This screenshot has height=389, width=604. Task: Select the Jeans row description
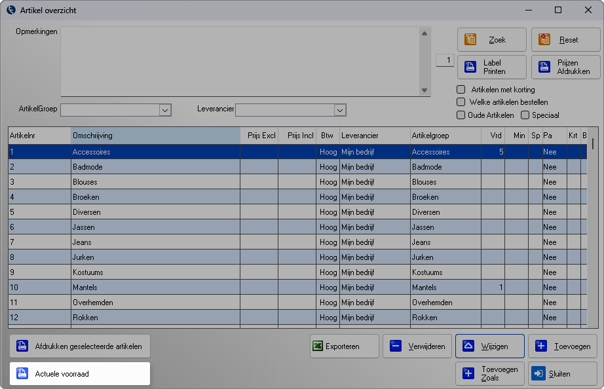coord(82,242)
